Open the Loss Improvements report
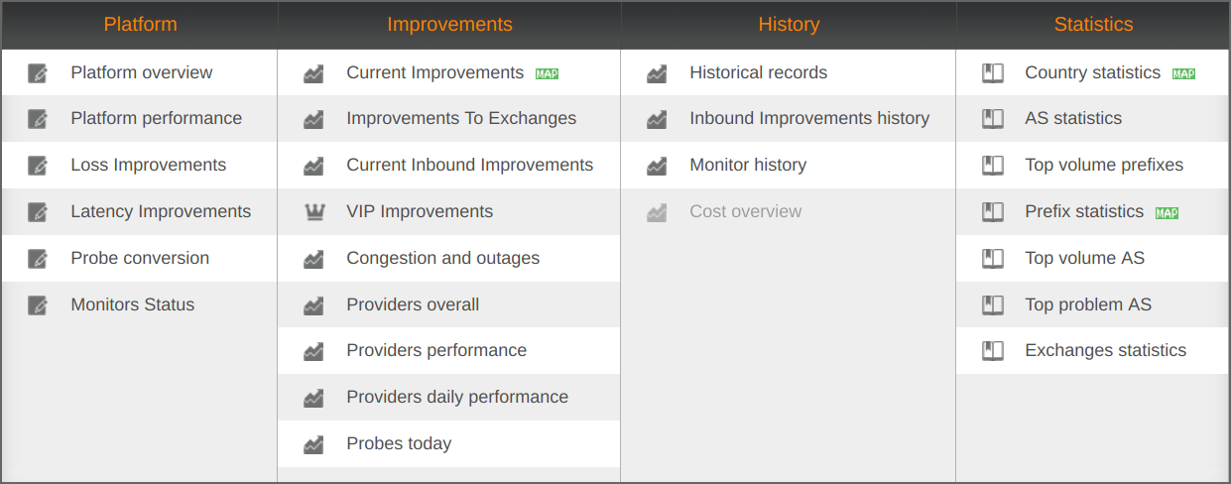Image resolution: width=1231 pixels, height=484 pixels. 148,166
